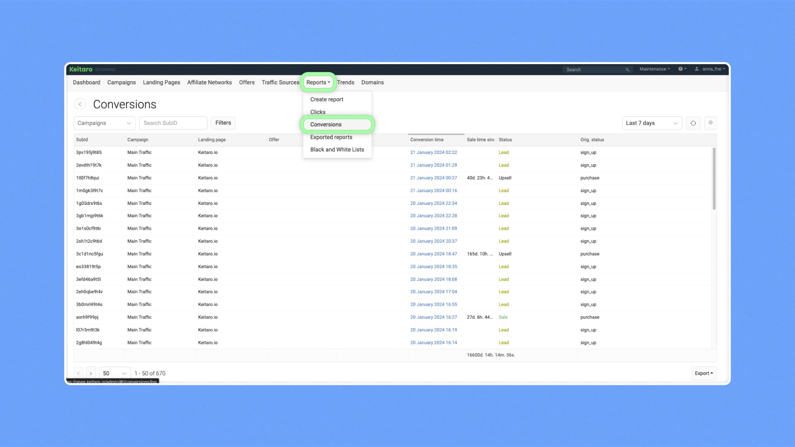Click the previous page arrow
The image size is (795, 447).
tap(78, 373)
